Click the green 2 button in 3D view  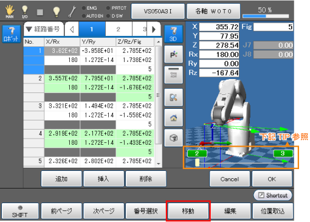click(x=197, y=153)
